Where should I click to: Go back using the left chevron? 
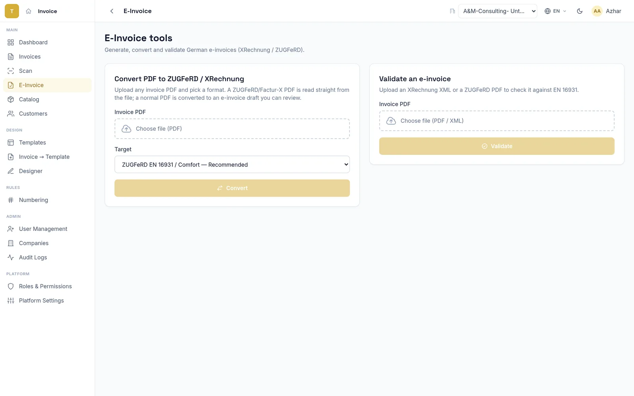(112, 11)
